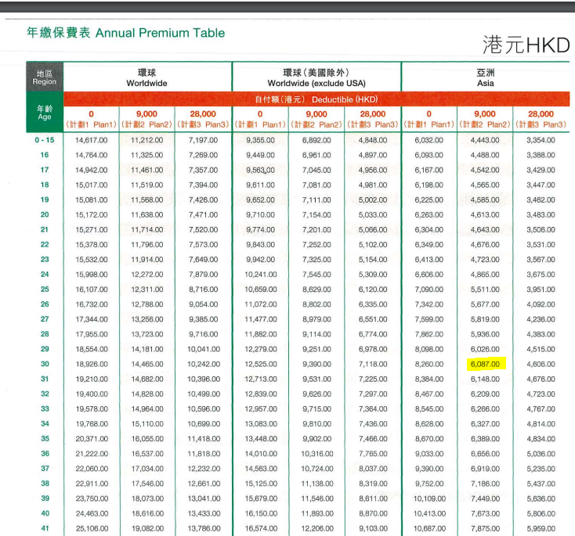Click the value 15,017.00
This screenshot has height=536, width=575.
(x=92, y=185)
